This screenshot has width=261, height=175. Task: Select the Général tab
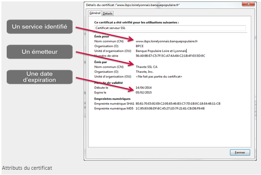point(95,13)
